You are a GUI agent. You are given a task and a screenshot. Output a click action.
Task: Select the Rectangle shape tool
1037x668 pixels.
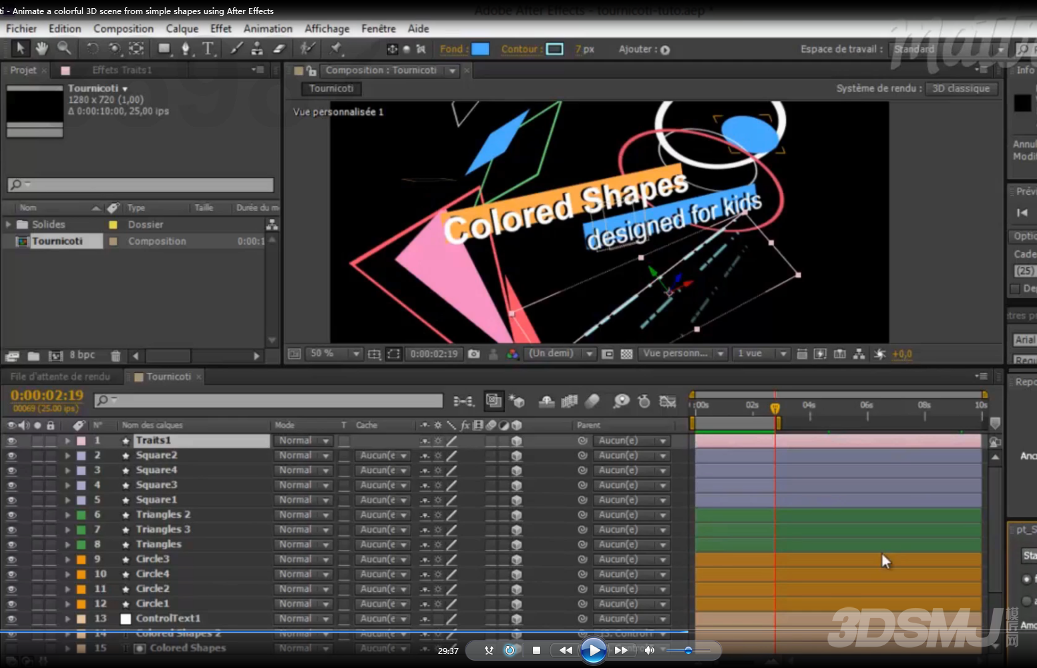(x=164, y=49)
